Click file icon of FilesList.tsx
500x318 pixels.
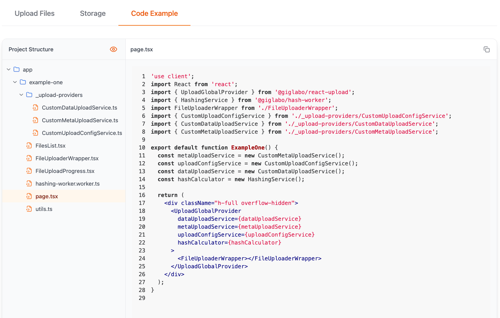click(29, 146)
